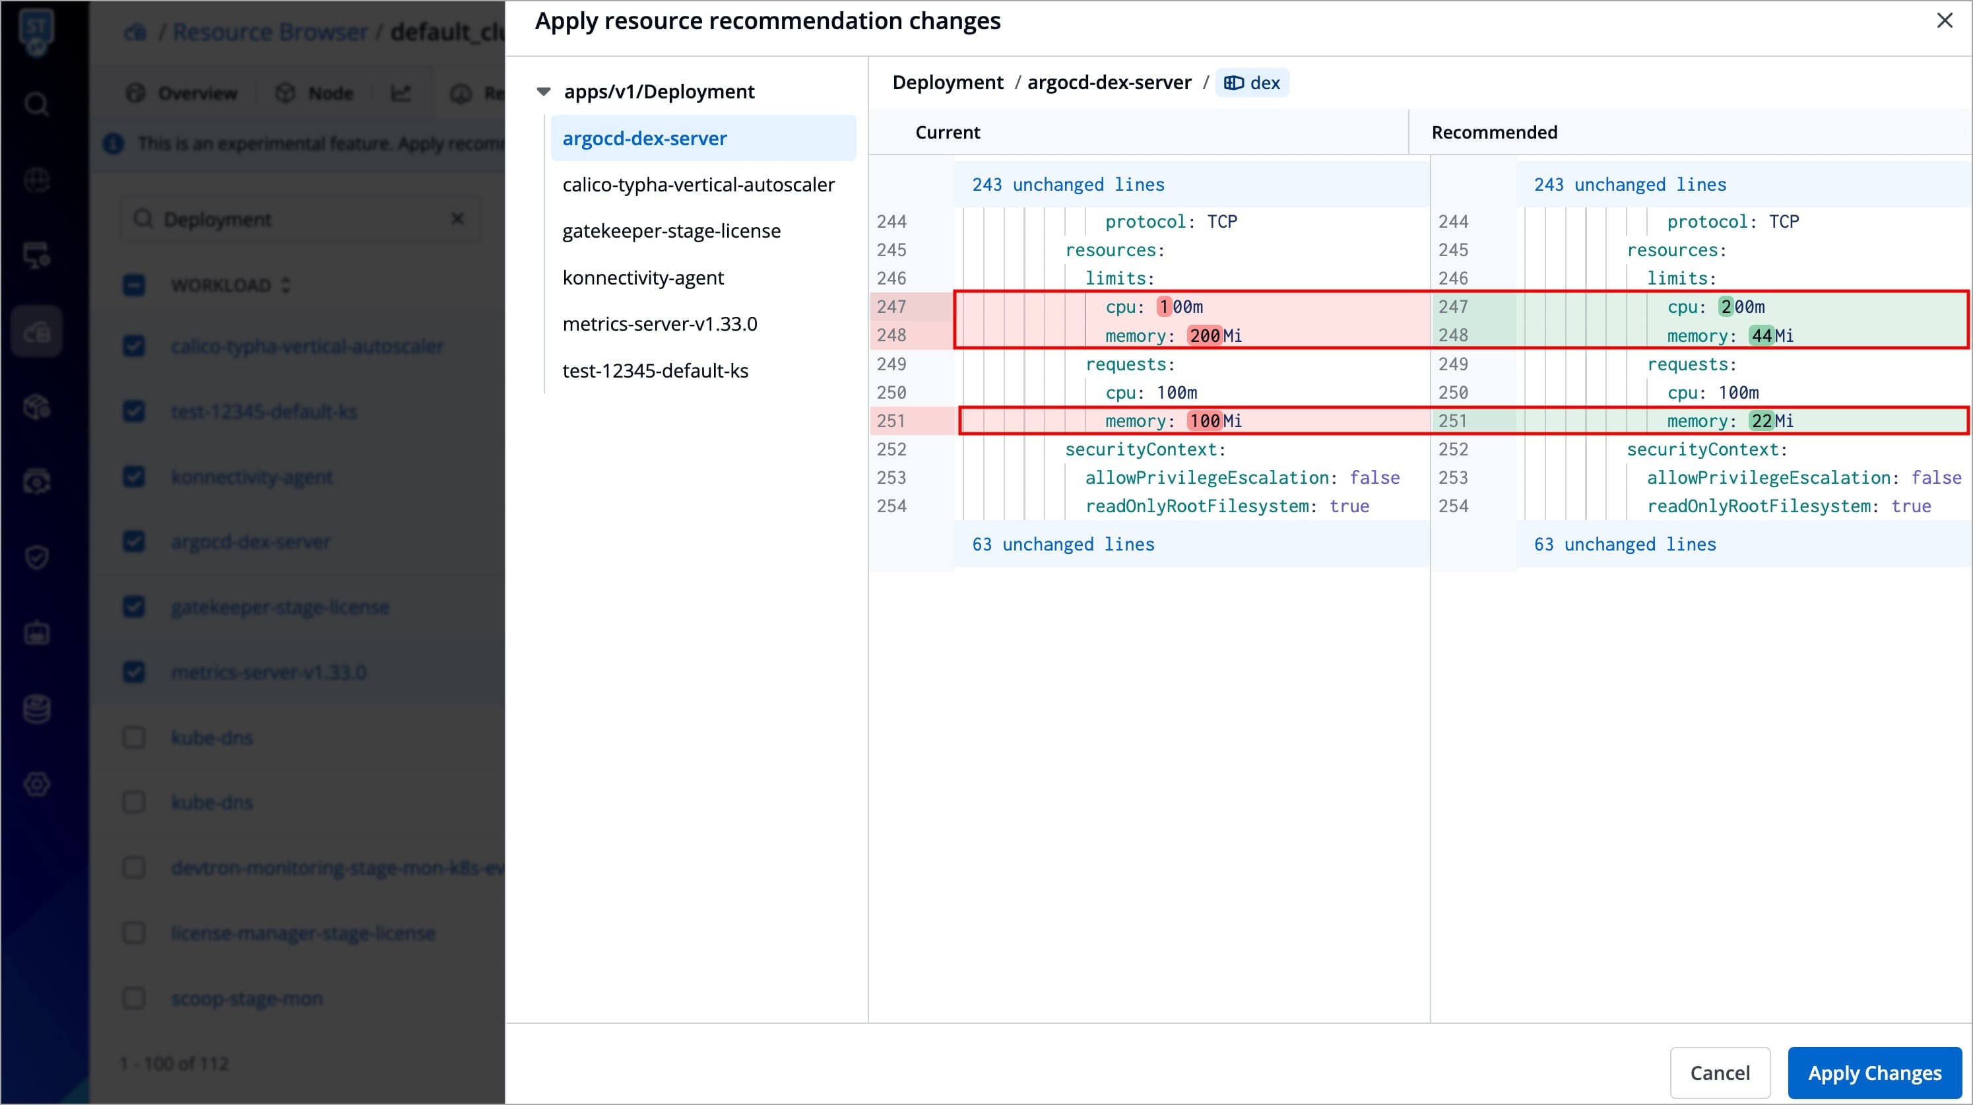Click the search icon in left sidebar
This screenshot has height=1105, width=1973.
(36, 104)
